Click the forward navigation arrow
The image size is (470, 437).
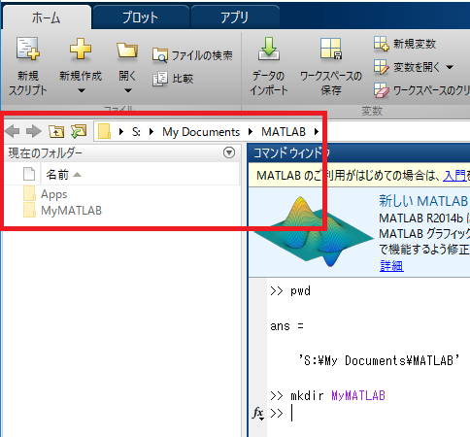pyautogui.click(x=34, y=131)
